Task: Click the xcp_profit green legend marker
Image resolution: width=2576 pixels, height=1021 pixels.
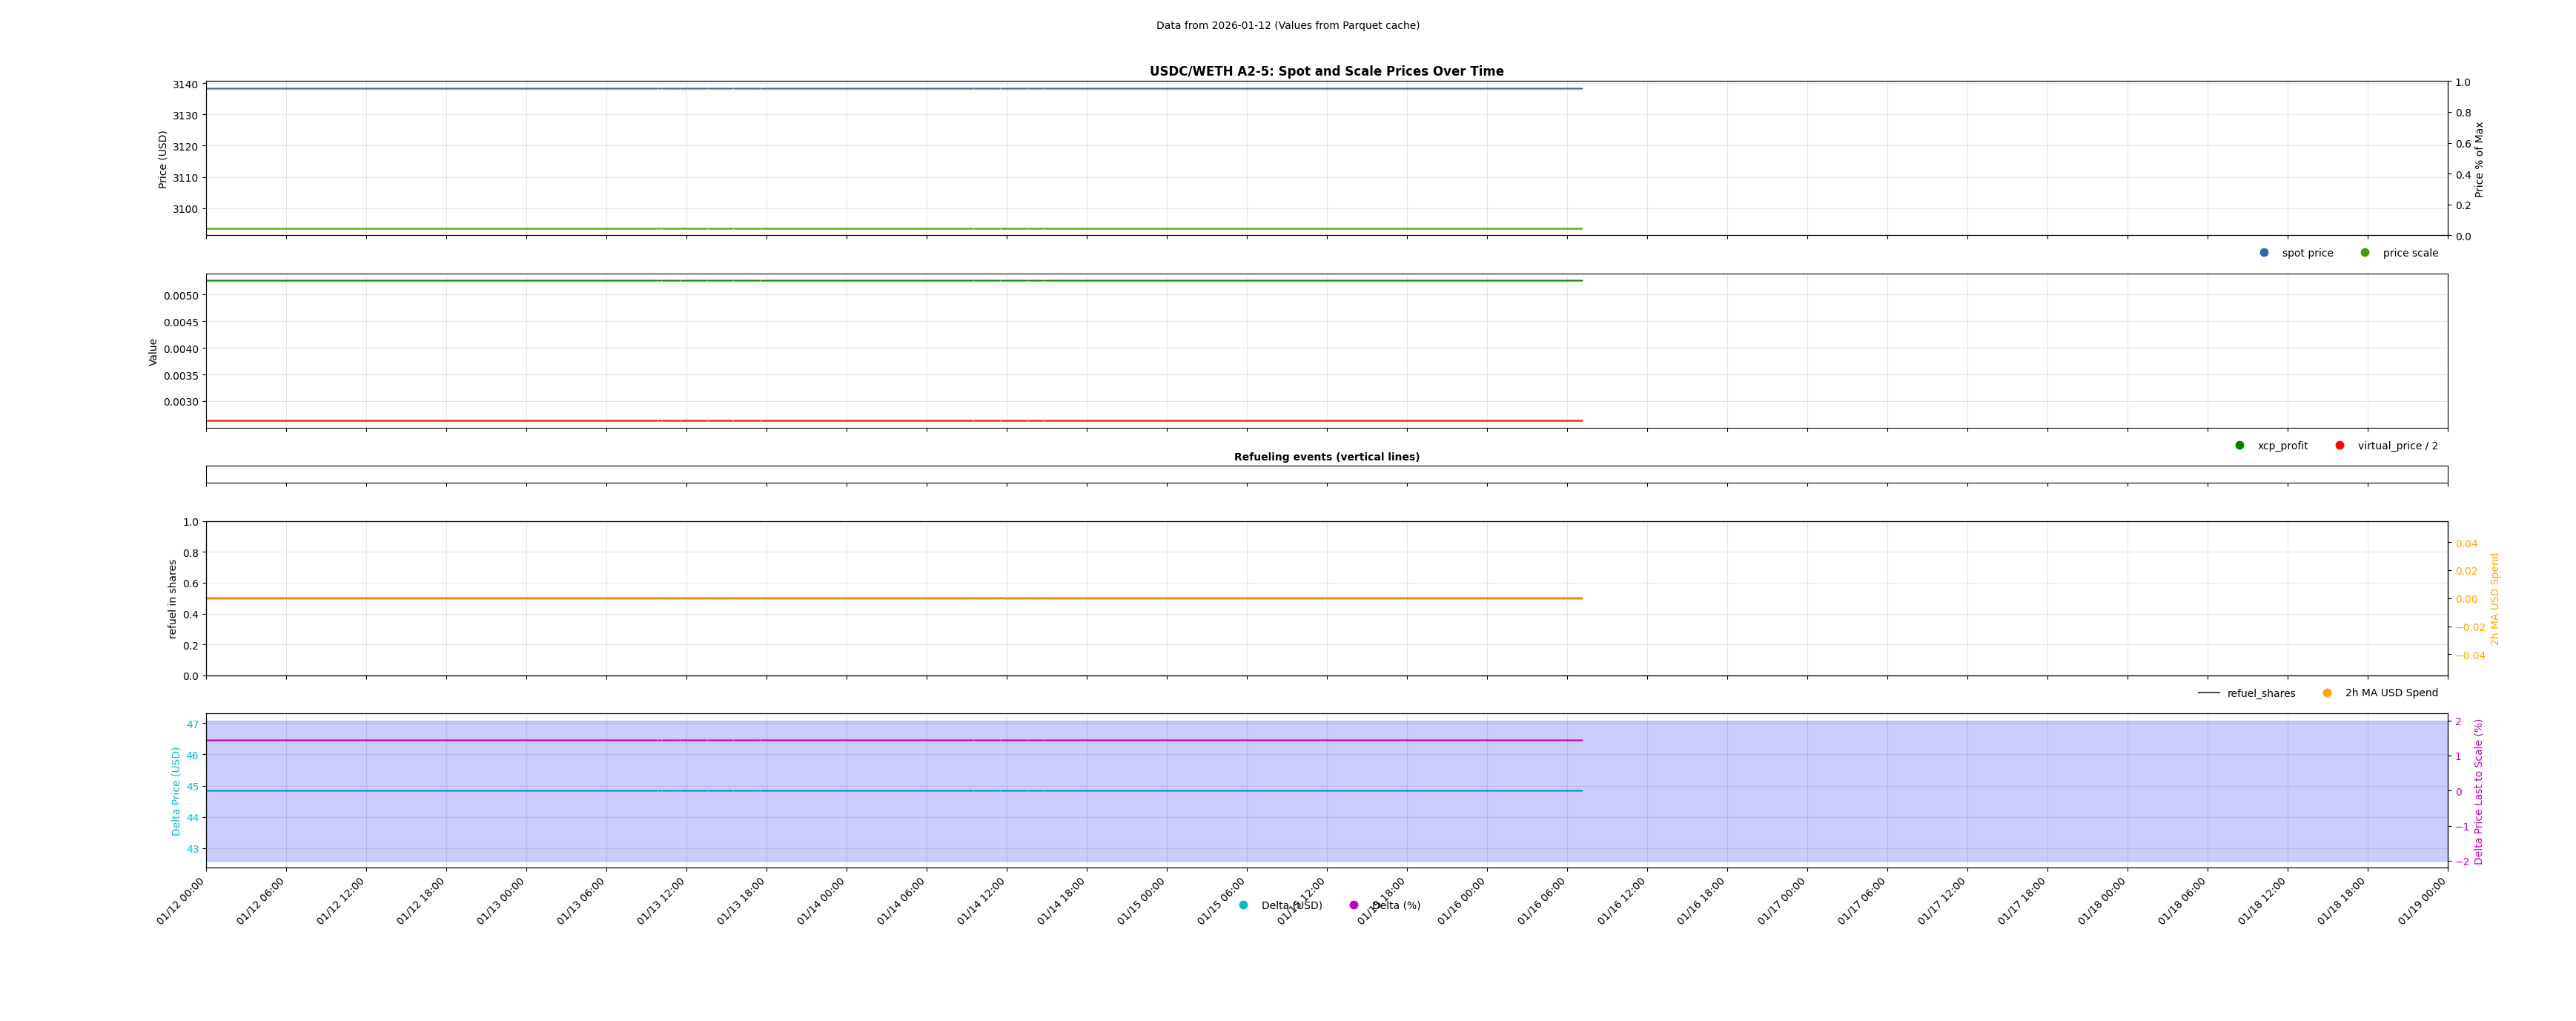Action: 2240,446
